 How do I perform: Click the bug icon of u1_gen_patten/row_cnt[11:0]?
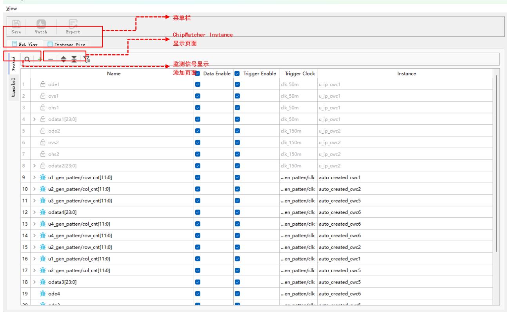pos(43,177)
